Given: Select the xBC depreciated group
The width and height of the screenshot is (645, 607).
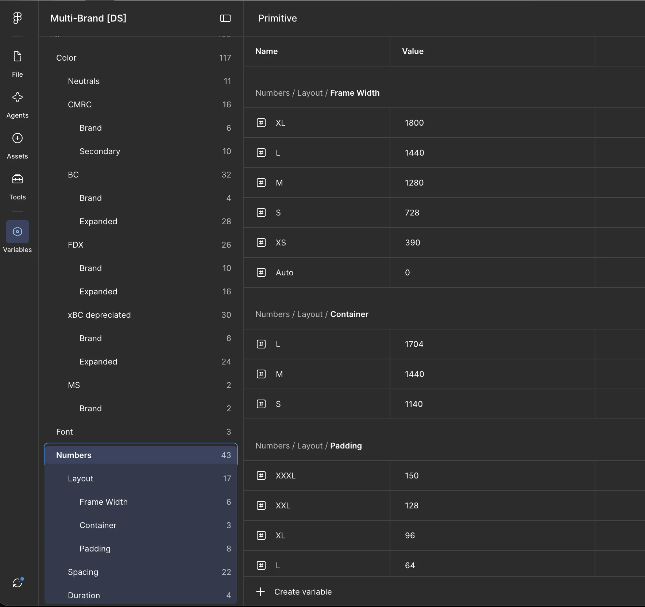Looking at the screenshot, I should point(141,315).
